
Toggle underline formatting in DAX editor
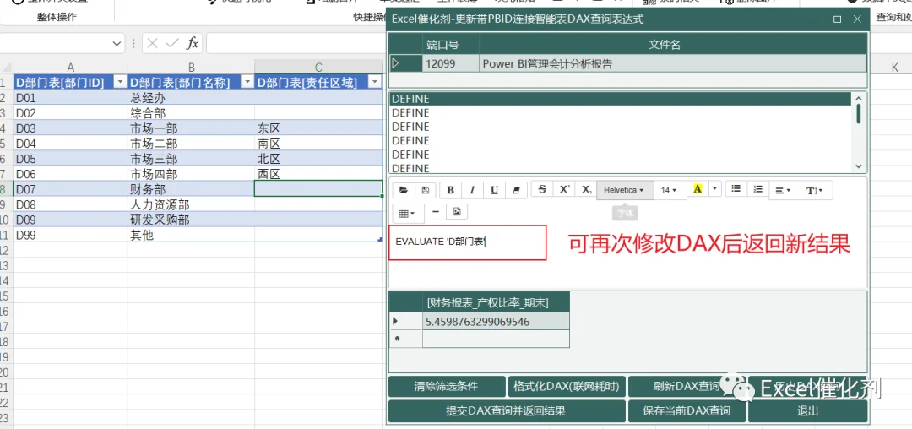[494, 190]
